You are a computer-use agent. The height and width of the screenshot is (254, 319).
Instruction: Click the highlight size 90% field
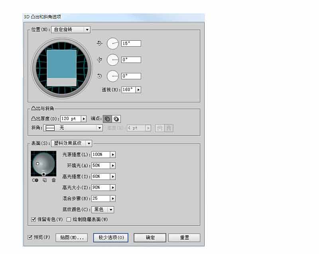coord(101,187)
